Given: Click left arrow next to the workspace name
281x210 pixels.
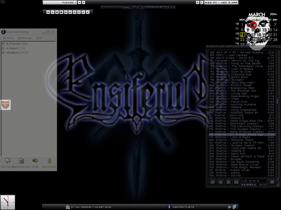Looking at the screenshot, I should pyautogui.click(x=79, y=2).
